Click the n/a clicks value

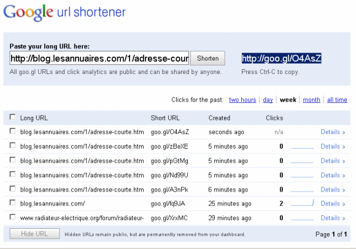(x=279, y=132)
